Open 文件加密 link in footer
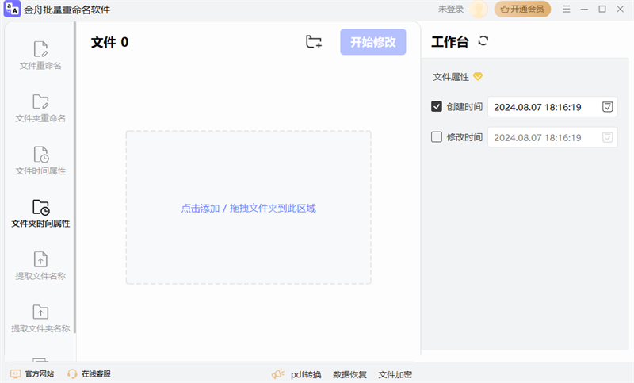 [x=395, y=374]
